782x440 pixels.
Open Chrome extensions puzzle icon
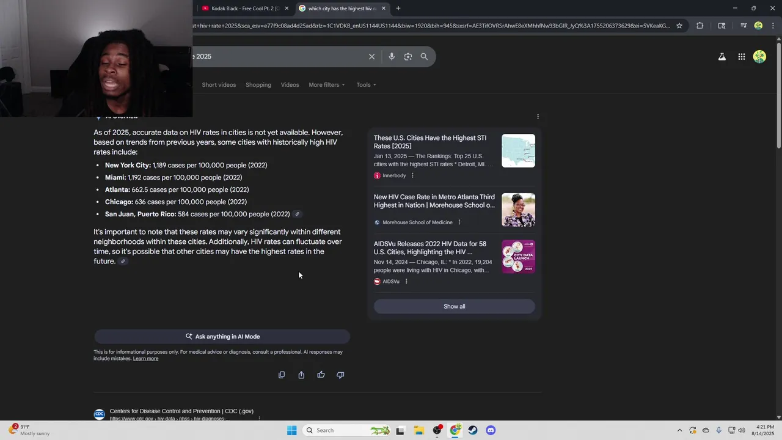[x=700, y=26]
